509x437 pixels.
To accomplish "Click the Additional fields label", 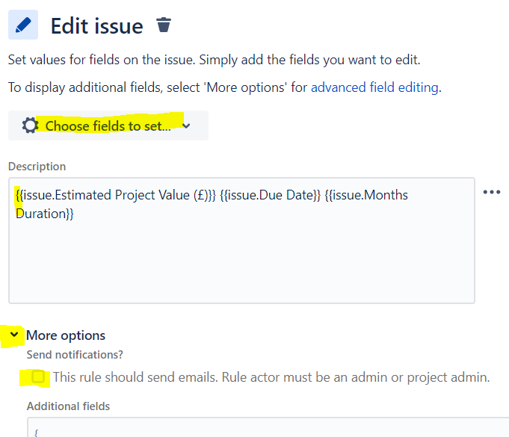I will coord(68,406).
